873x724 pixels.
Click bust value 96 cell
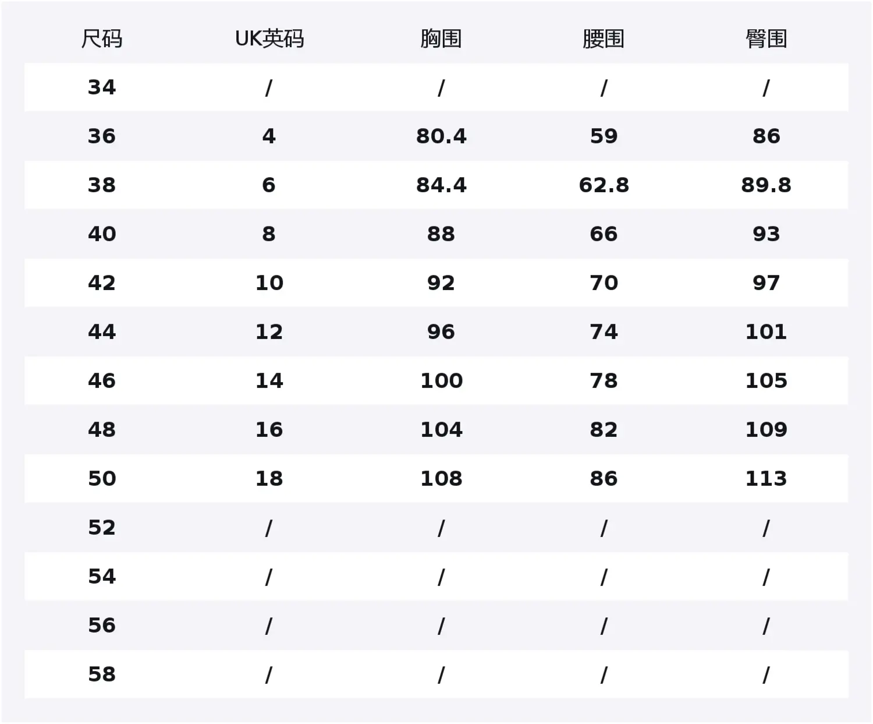441,332
